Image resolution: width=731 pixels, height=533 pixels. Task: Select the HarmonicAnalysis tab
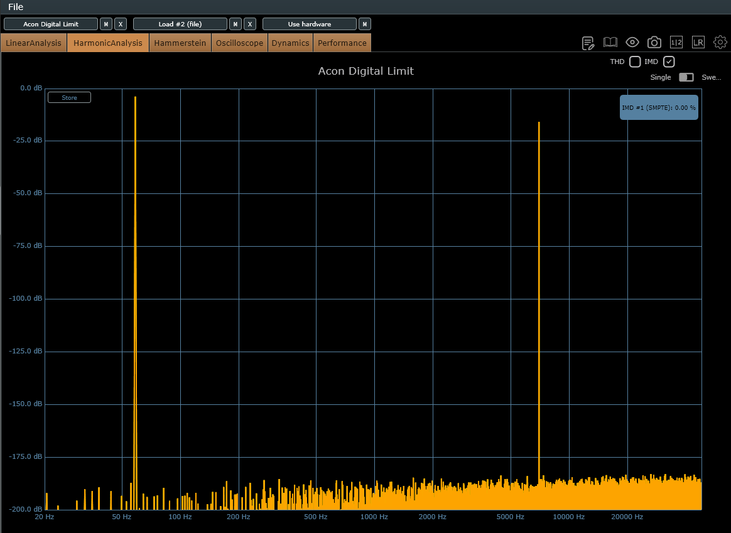[107, 43]
